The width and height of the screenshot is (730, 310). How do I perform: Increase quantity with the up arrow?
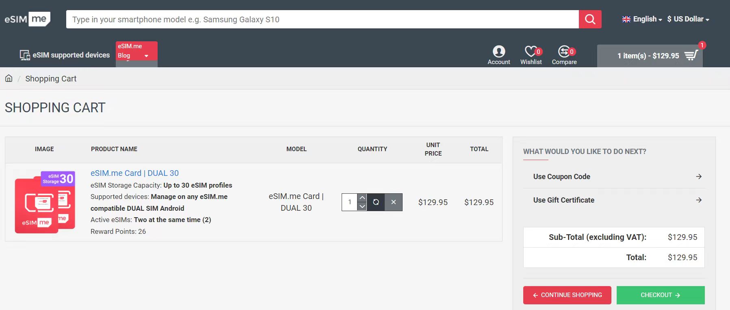362,198
